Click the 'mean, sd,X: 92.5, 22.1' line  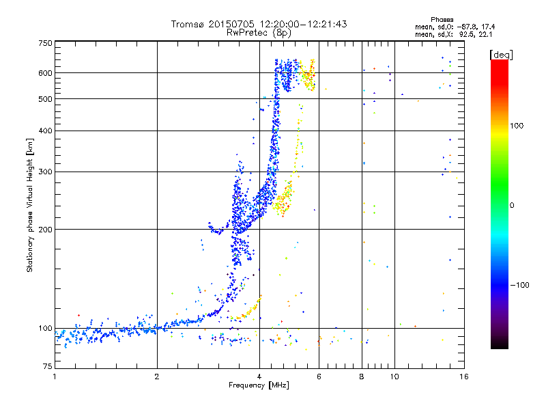click(x=453, y=35)
